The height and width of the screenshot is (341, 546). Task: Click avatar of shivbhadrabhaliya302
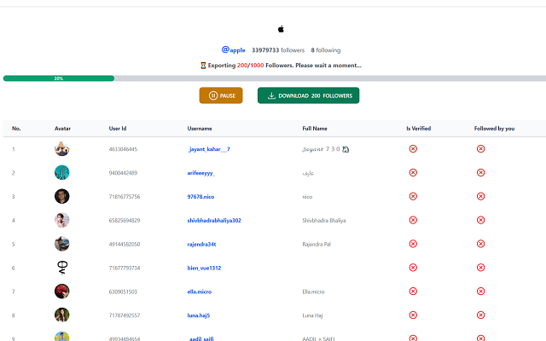(62, 220)
